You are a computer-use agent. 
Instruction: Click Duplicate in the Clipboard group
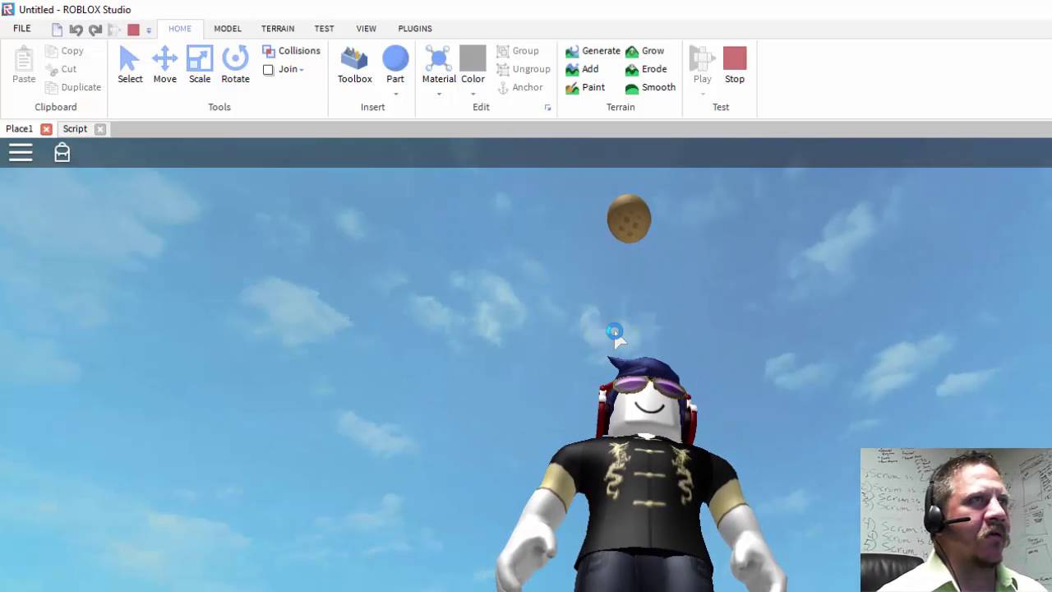(x=73, y=87)
